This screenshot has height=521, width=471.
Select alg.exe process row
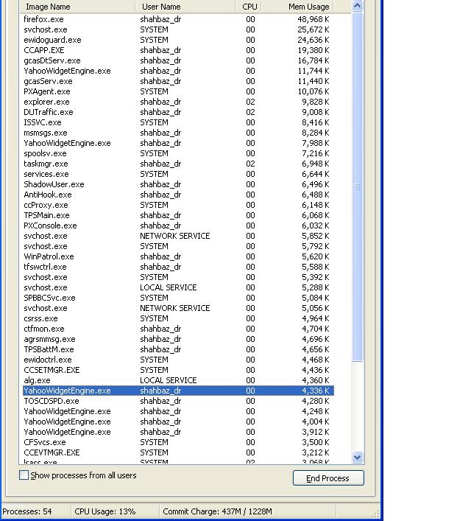point(178,380)
